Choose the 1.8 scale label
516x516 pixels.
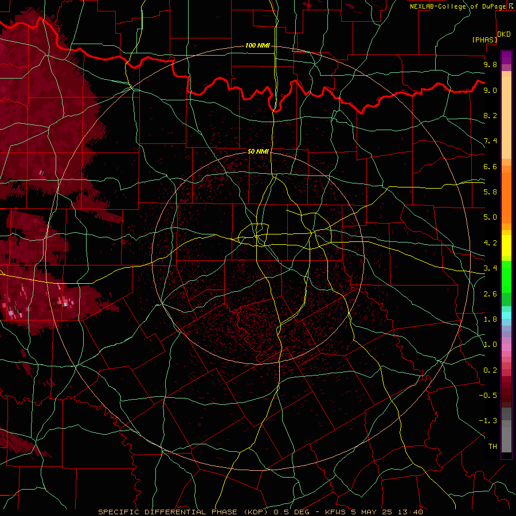tap(490, 319)
